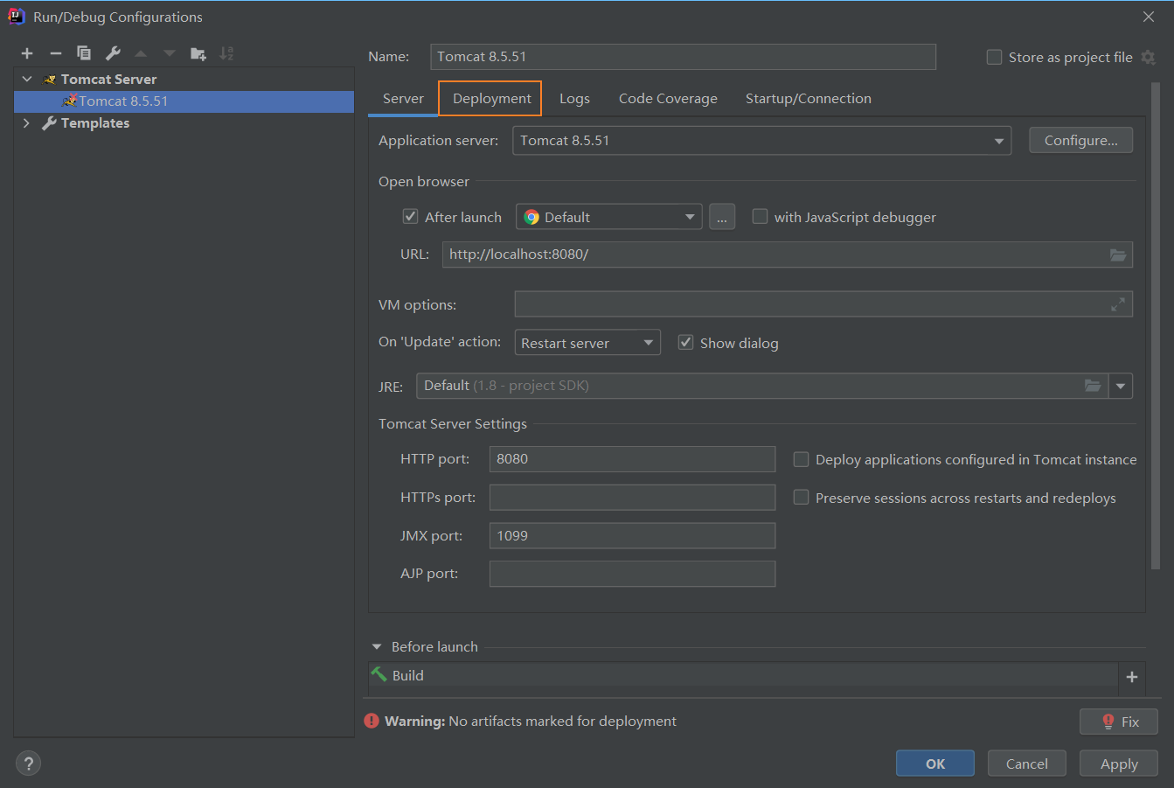This screenshot has width=1174, height=788.
Task: Select Tomcat 8.5.51 in configuration tree
Action: [x=184, y=101]
